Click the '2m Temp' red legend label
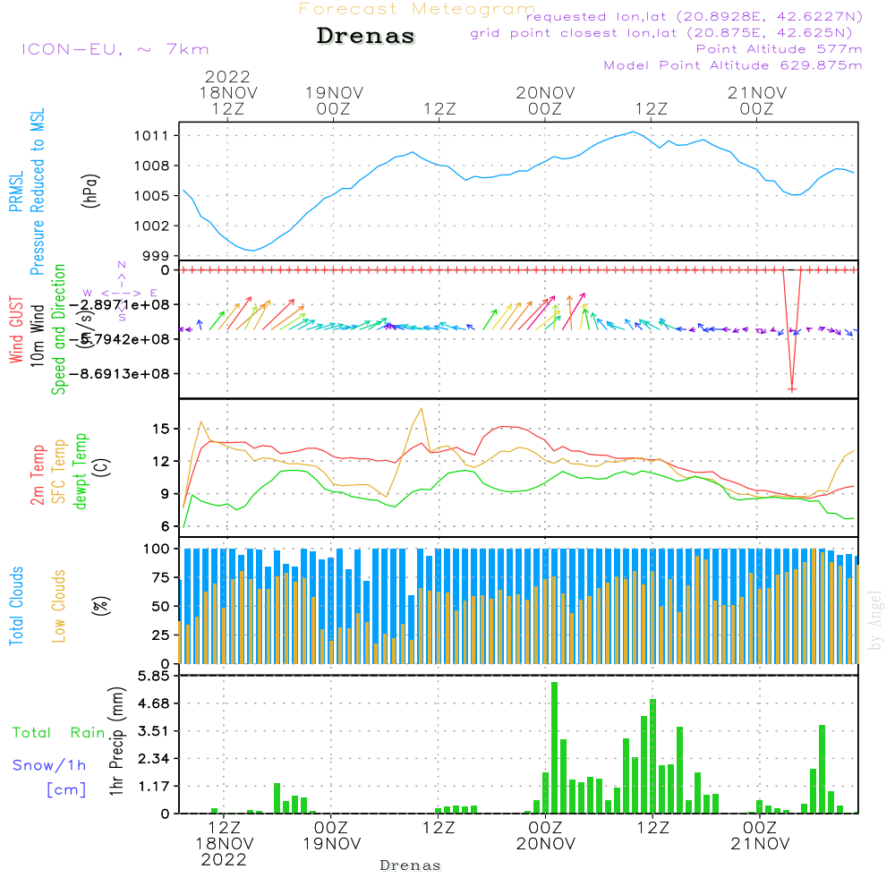Image resolution: width=895 pixels, height=895 pixels. point(37,475)
